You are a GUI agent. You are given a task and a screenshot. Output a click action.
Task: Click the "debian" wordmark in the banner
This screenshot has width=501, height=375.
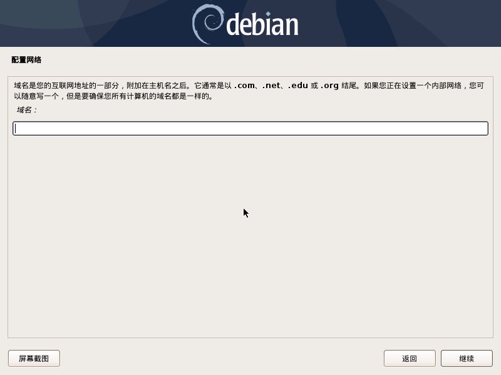pos(262,24)
